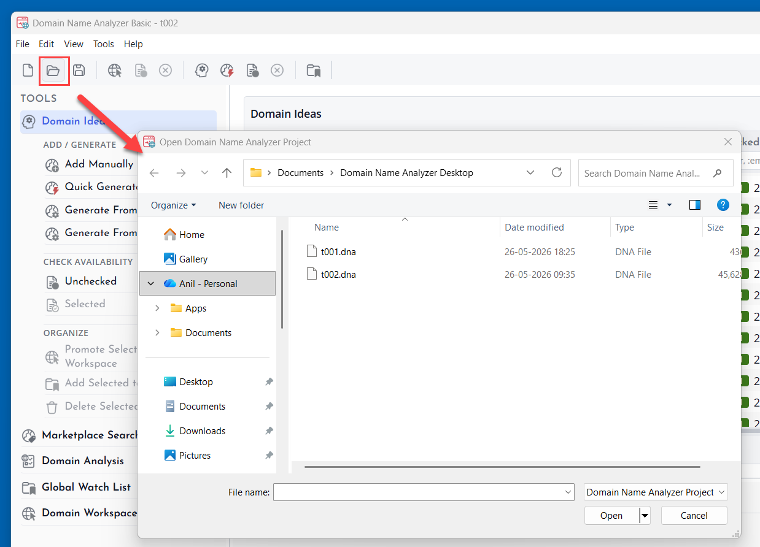Select Domain Ideas in Tools sidebar
Viewport: 760px width, 547px height.
(x=118, y=121)
